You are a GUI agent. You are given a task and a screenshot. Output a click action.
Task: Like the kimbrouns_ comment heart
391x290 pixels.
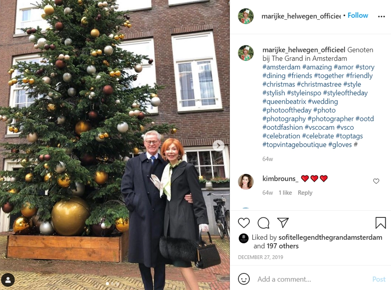point(376,181)
